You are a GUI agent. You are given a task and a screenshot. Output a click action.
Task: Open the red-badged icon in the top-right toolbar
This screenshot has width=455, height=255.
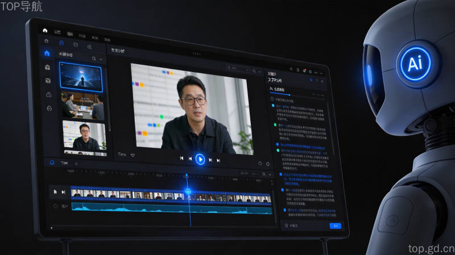[x=304, y=70]
